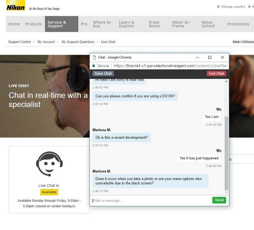Click the 'Chat in real-time with a specialist' heading
This screenshot has height=230, width=254.
[48, 100]
